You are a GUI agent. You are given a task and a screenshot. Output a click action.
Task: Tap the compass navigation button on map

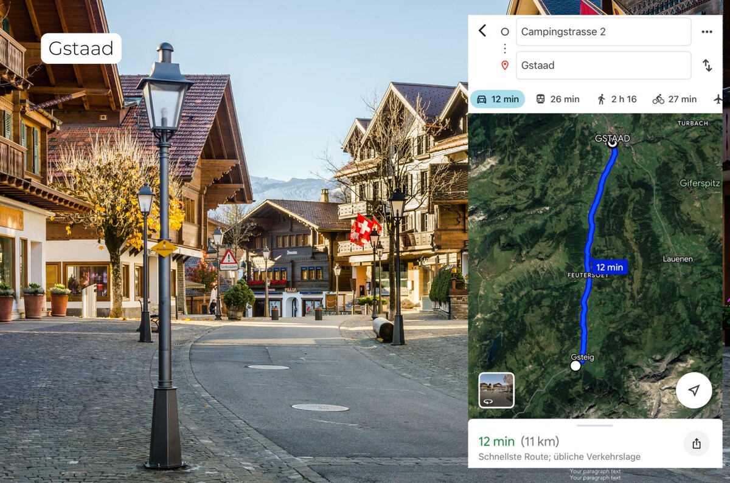pyautogui.click(x=694, y=390)
